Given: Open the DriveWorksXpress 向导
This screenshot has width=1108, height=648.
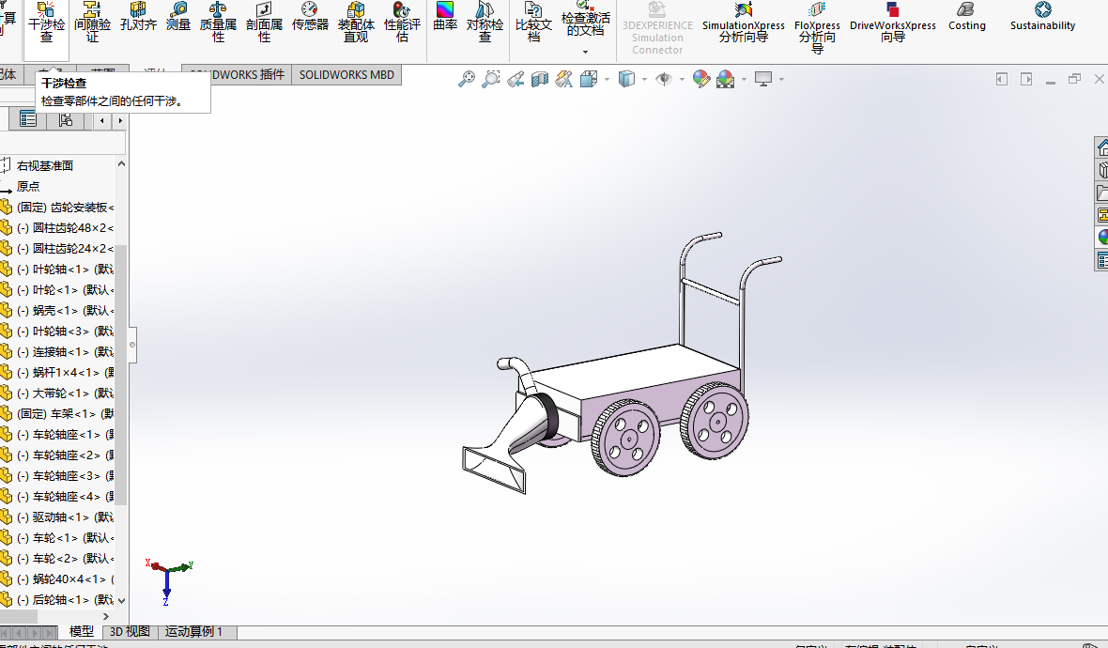Looking at the screenshot, I should [892, 22].
